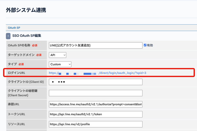Focus the OAuth SPの名称 text field
The height and width of the screenshot is (131, 197).
[96, 45]
